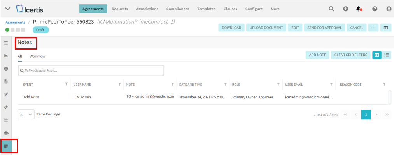Open the Team icon in left sidebar

[x=6, y=133]
